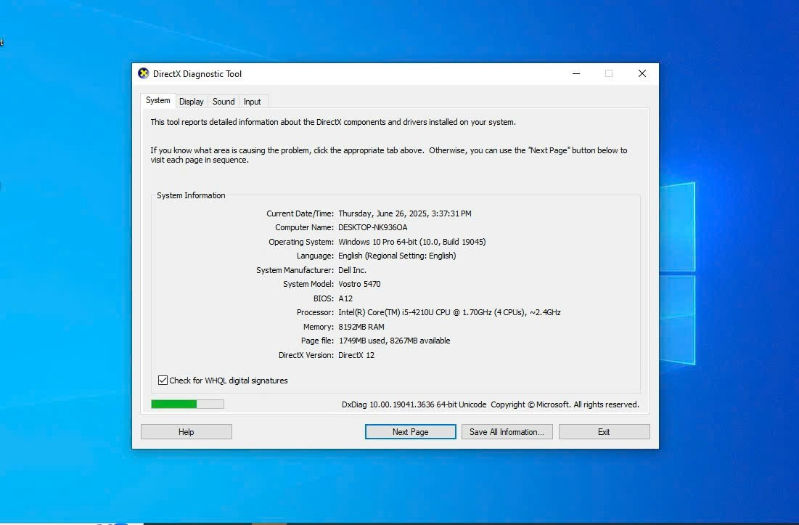Screen dimensions: 799x525
Task: Select the computer name DESKTOP-NK936OA
Action: (373, 227)
